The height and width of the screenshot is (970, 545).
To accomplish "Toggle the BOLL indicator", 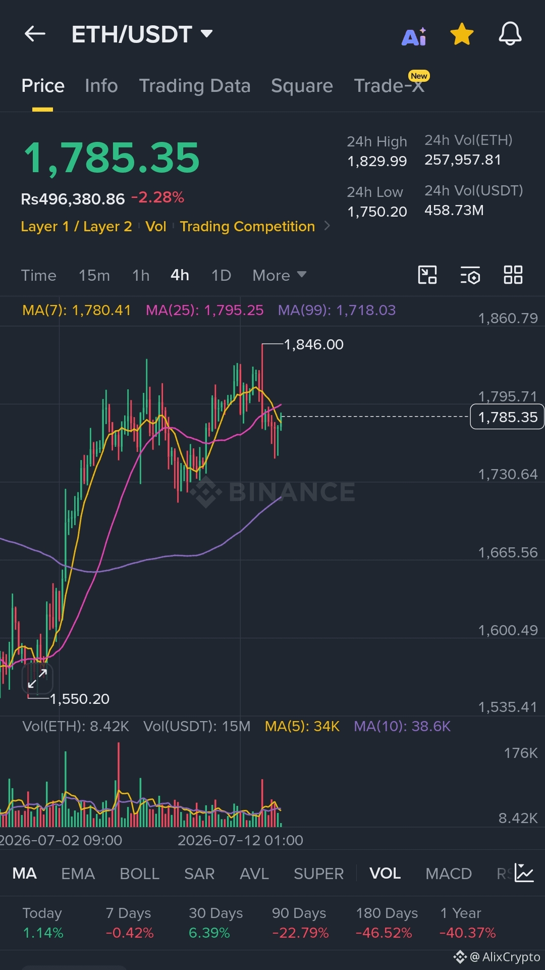I will (140, 874).
